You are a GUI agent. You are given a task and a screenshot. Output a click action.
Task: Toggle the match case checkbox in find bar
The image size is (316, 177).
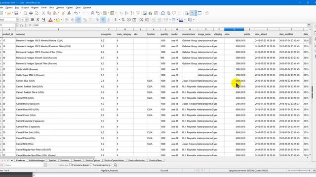coord(91,165)
